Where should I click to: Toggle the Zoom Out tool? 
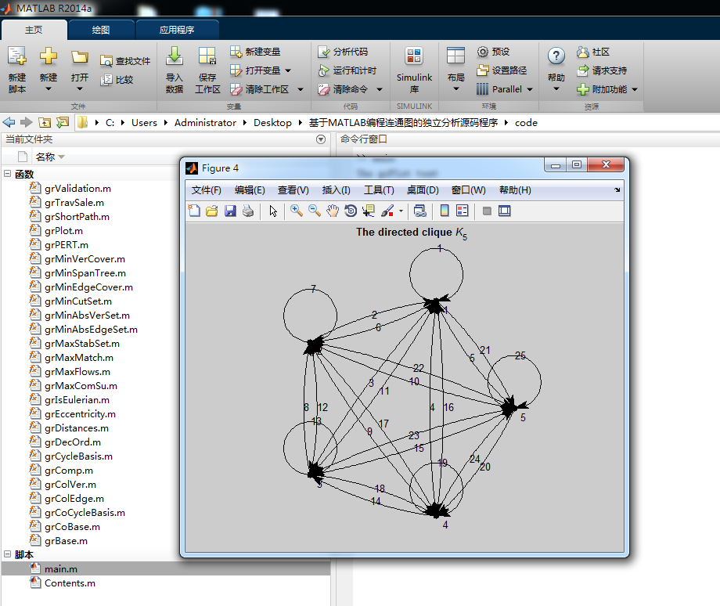click(x=315, y=211)
